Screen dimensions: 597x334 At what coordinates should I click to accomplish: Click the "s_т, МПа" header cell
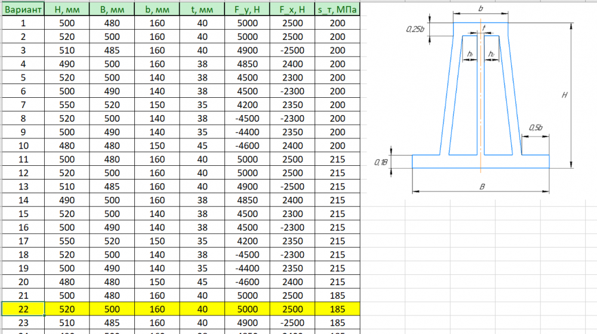(x=337, y=10)
